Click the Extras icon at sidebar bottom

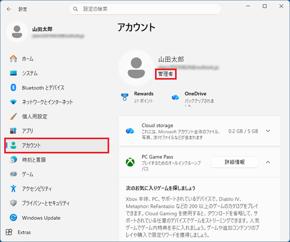tap(9, 232)
